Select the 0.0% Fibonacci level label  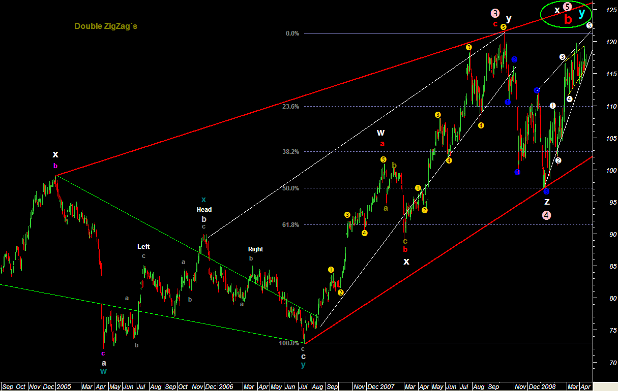[292, 34]
